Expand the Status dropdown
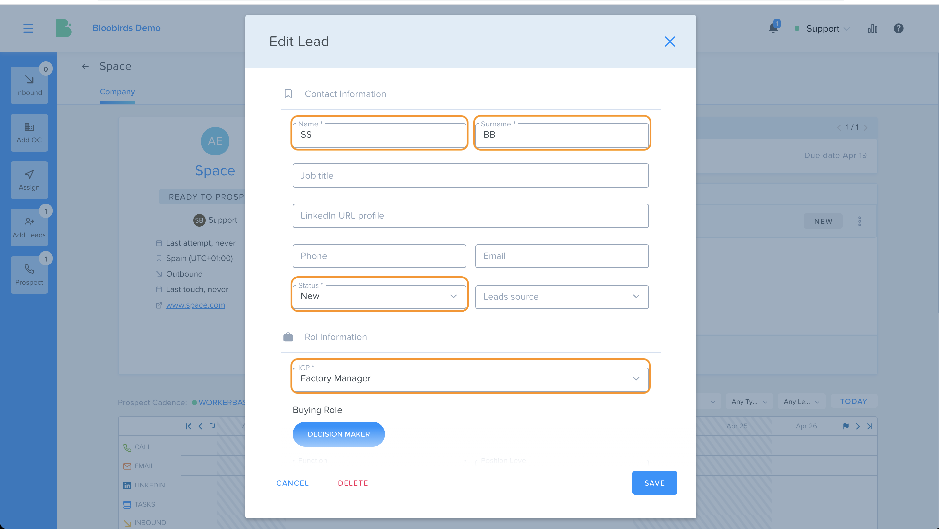The height and width of the screenshot is (529, 939). coord(379,296)
